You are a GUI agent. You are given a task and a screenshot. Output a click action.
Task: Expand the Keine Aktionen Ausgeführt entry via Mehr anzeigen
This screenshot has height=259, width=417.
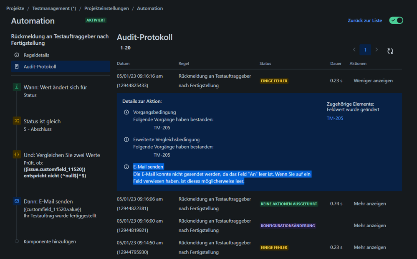coord(369,203)
